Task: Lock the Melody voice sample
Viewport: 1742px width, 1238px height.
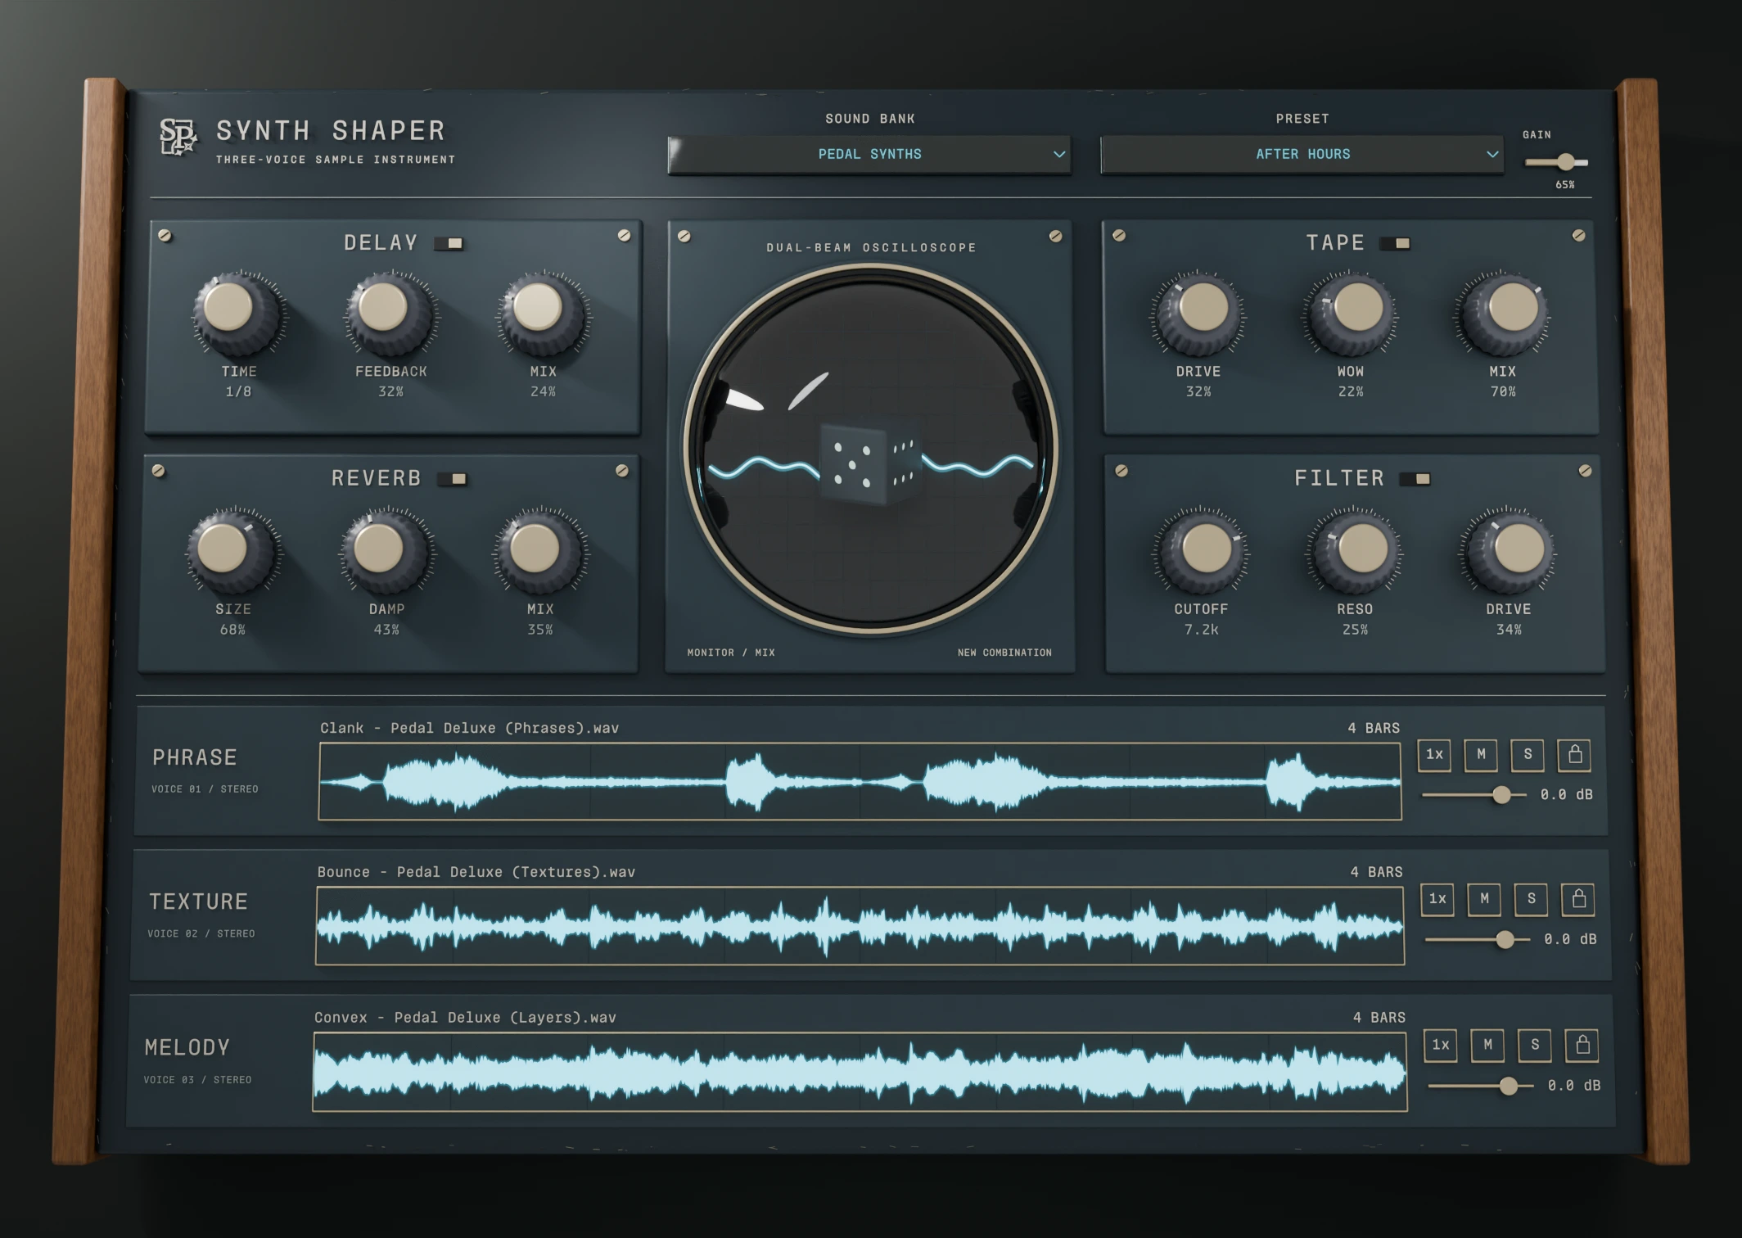Action: click(1582, 1045)
